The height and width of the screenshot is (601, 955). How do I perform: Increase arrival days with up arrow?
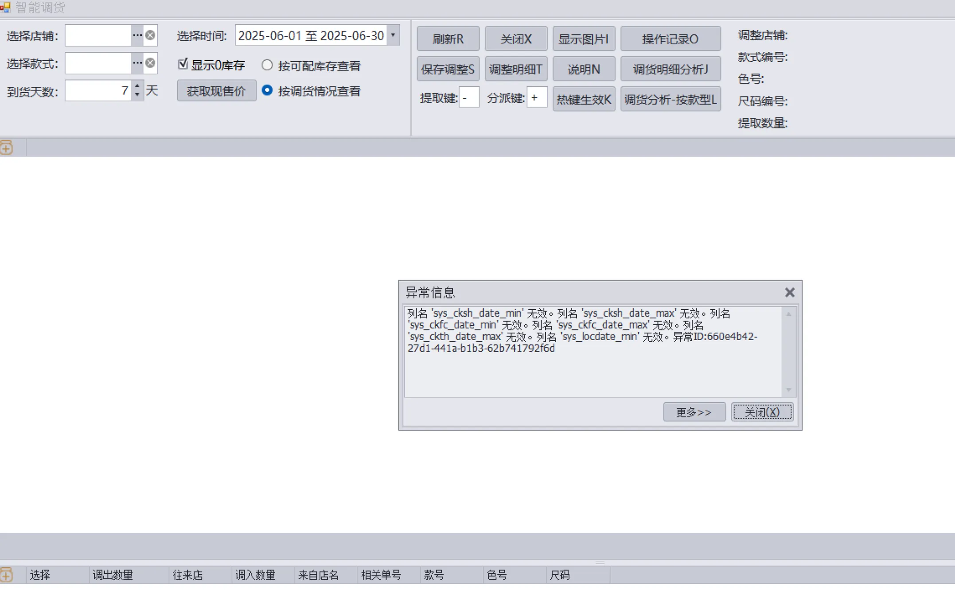point(137,86)
